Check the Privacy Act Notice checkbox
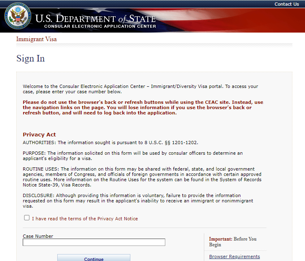Image resolution: width=305 pixels, height=261 pixels. (27, 218)
